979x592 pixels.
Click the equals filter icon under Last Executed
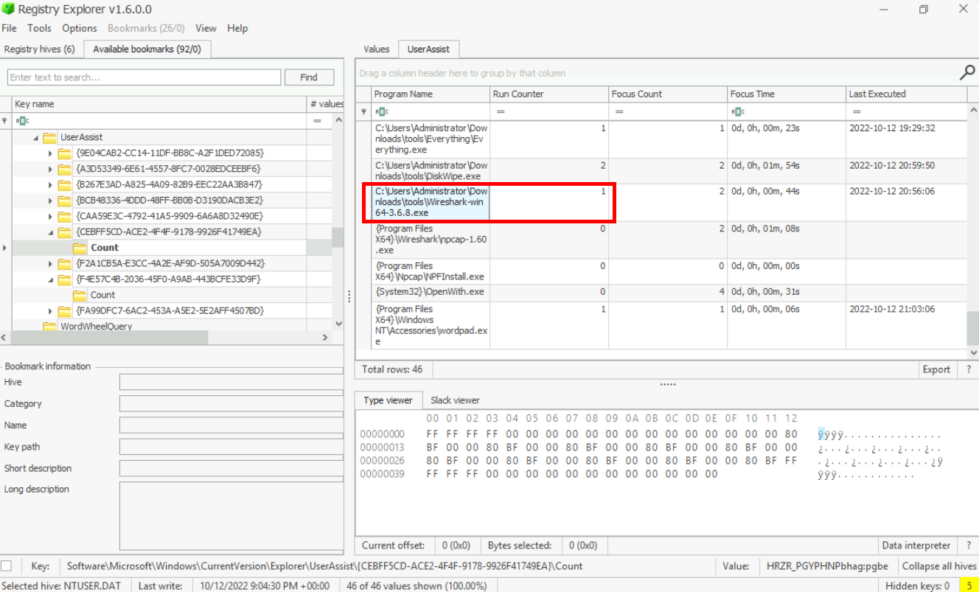856,111
